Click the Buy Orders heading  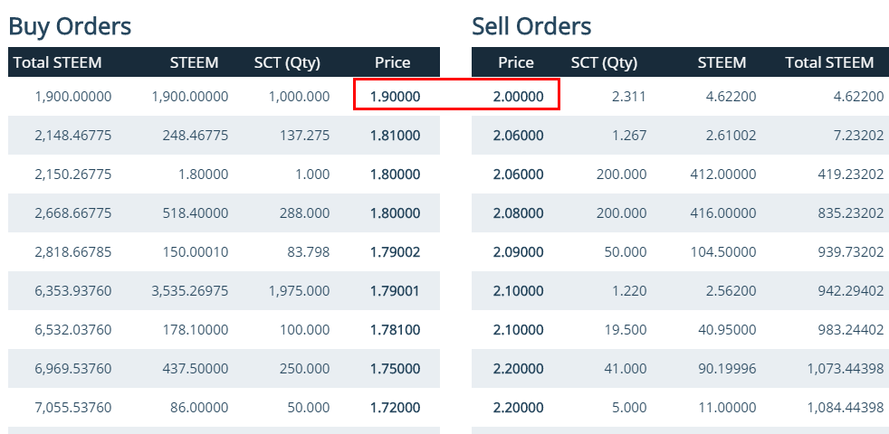point(70,26)
